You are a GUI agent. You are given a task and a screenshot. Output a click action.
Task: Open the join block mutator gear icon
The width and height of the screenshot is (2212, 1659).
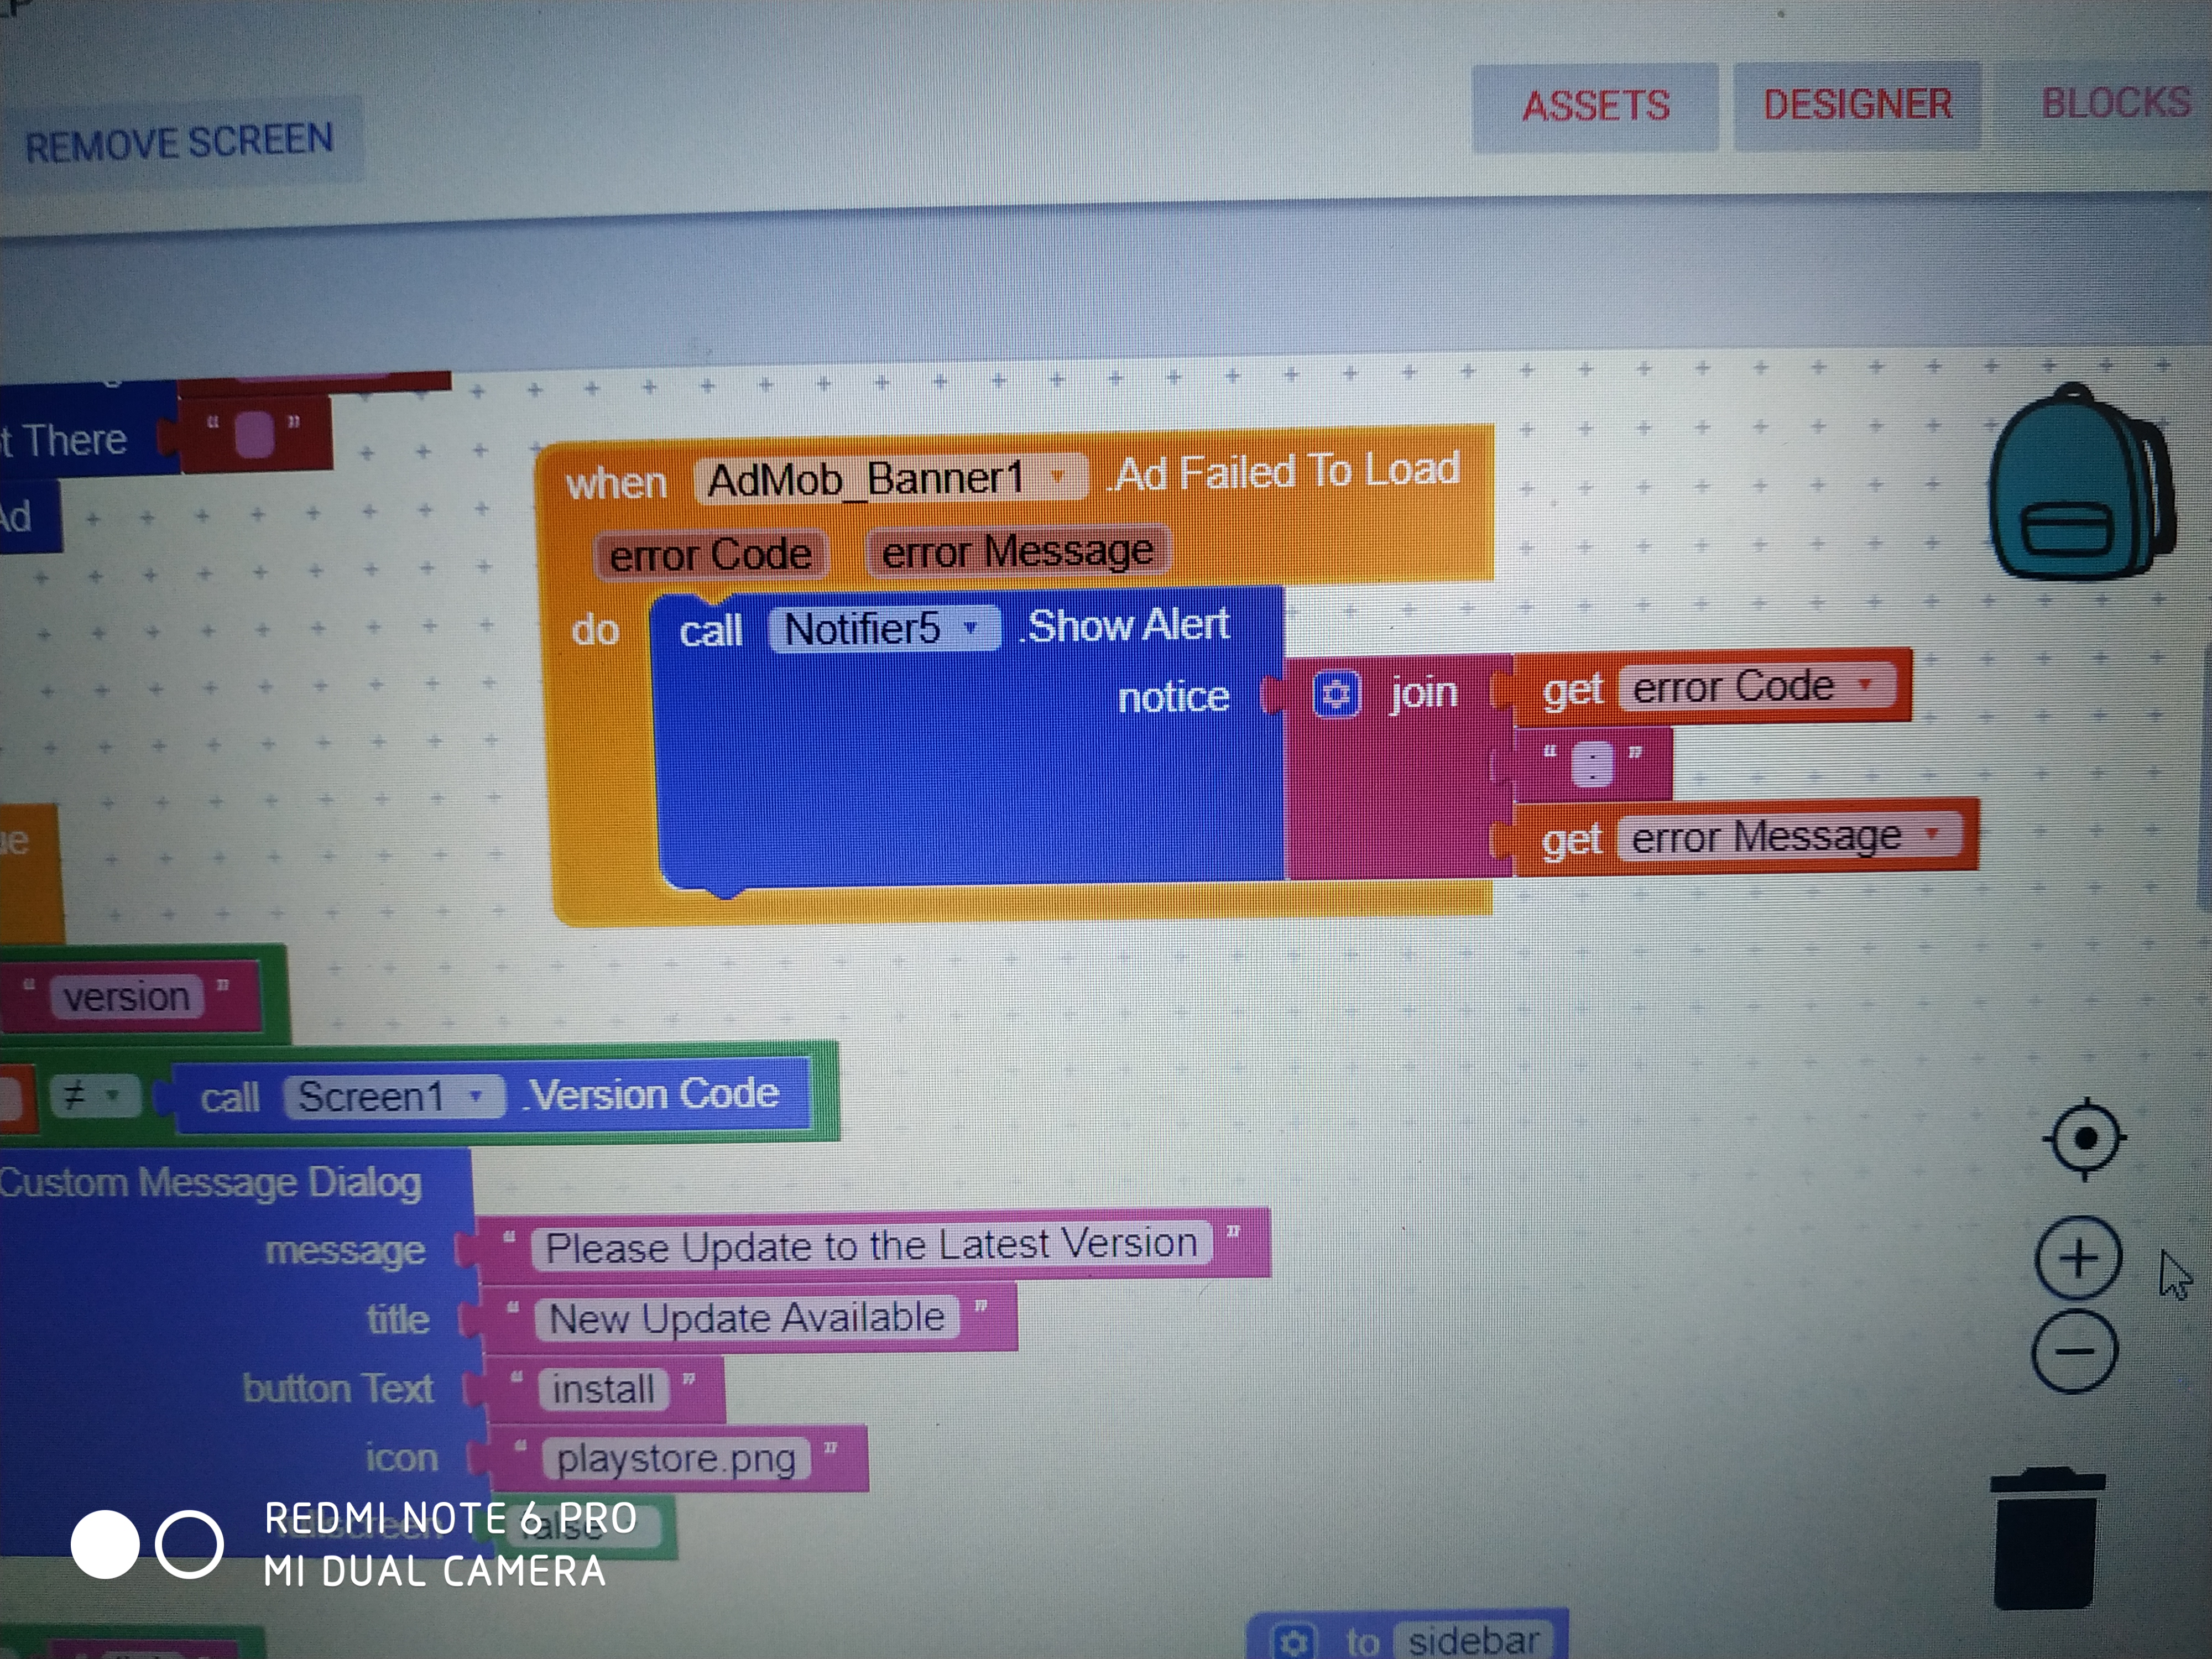(x=1336, y=694)
